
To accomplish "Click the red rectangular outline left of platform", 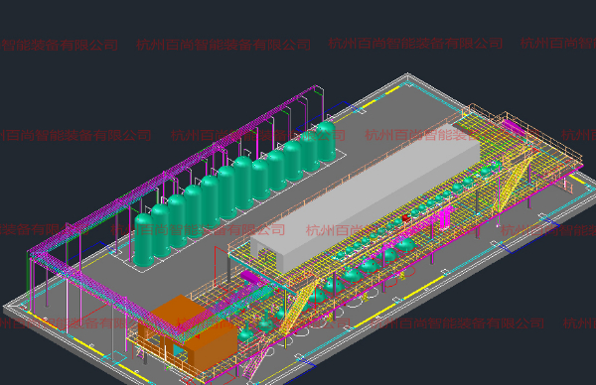I will (x=223, y=262).
